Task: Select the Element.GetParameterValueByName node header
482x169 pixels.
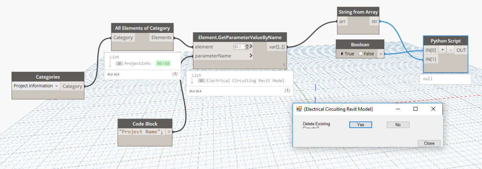Action: click(240, 37)
